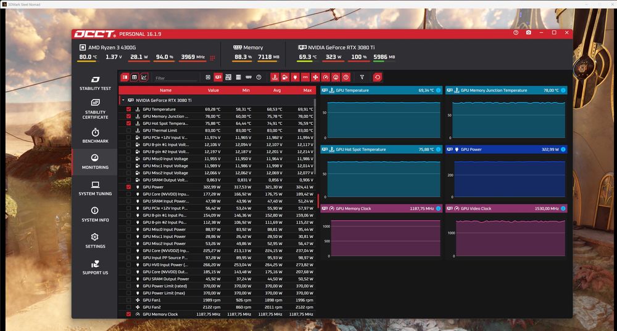Viewport: 617px width, 331px height.
Task: Check GPU Misc0 Input Voltage checkbox
Action: tap(129, 159)
